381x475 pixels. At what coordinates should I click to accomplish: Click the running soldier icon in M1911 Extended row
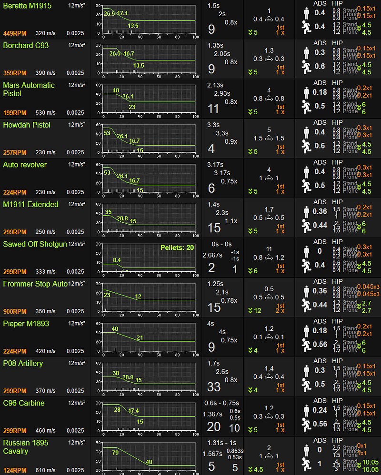click(x=306, y=226)
